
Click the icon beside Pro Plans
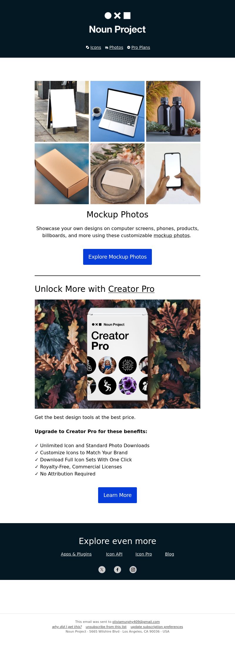coord(129,47)
